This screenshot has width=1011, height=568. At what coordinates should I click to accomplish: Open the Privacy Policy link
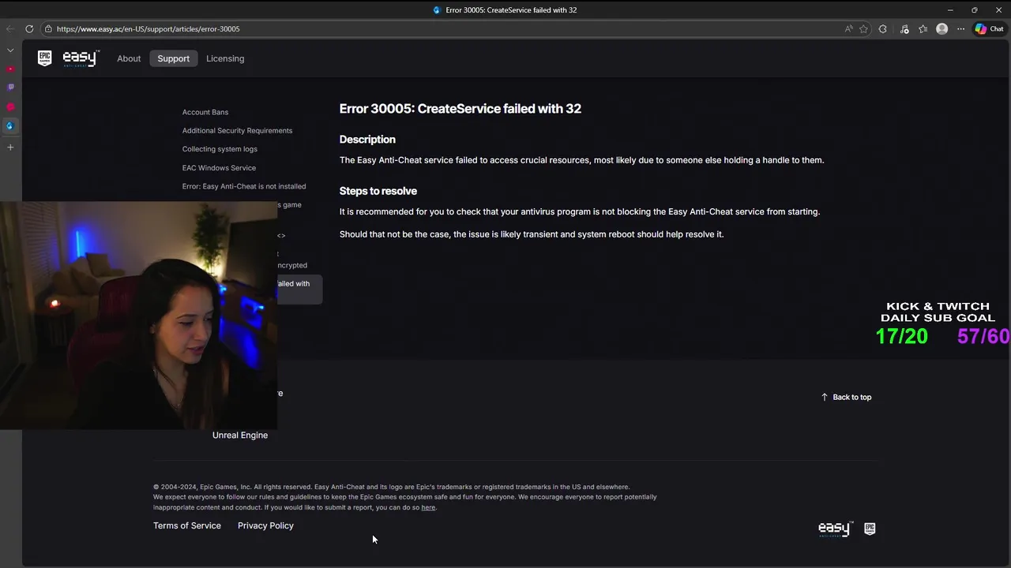265,526
